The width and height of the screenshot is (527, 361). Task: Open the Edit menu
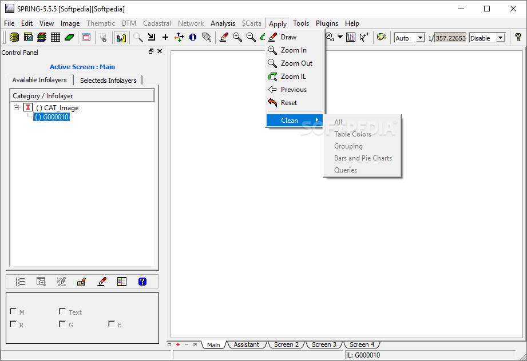pyautogui.click(x=26, y=23)
